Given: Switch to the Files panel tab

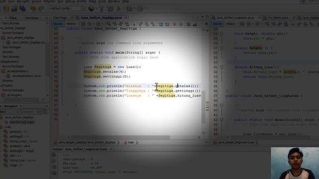Looking at the screenshot, I should (13, 18).
